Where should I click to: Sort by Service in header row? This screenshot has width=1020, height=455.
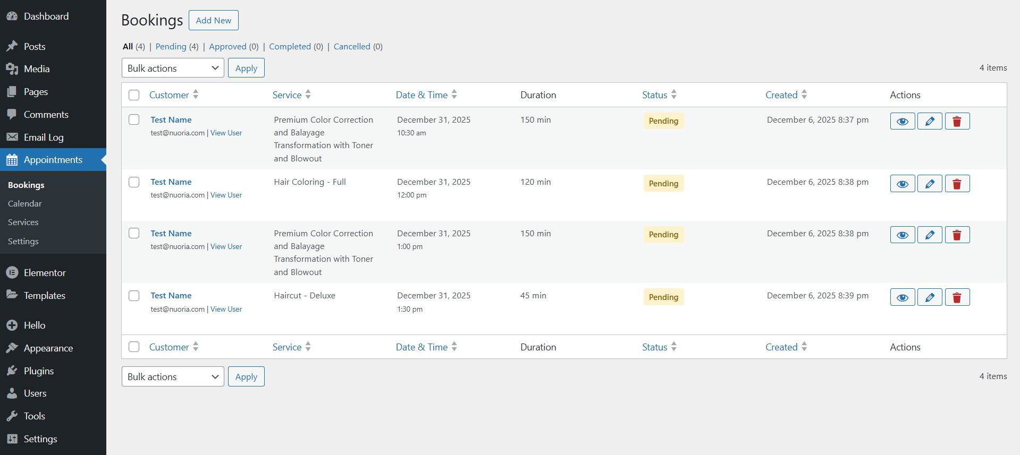[292, 95]
